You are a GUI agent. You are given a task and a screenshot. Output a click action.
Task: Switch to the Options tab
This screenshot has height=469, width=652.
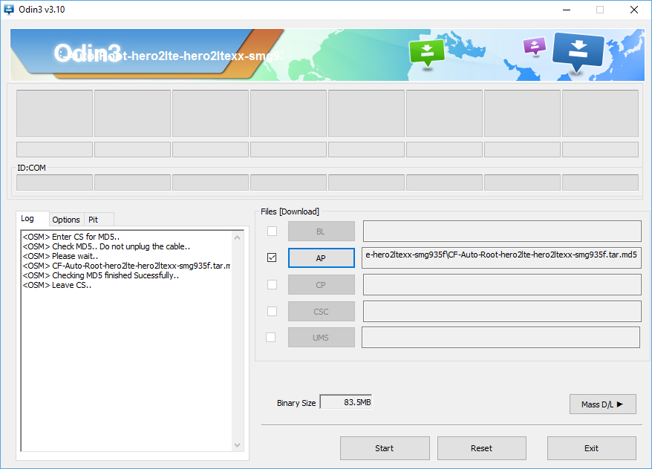(66, 220)
